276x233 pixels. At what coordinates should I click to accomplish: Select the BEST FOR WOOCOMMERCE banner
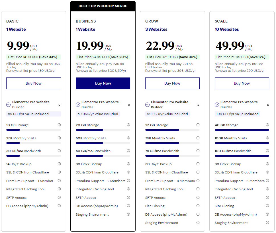tap(103, 6)
